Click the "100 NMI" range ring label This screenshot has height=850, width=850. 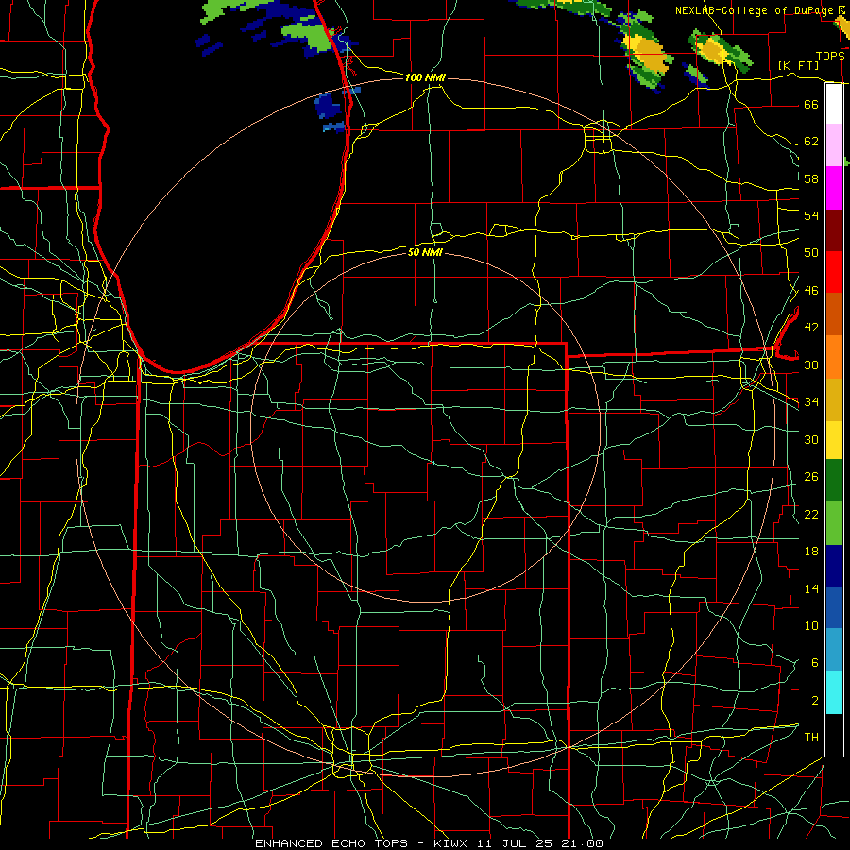coord(425,77)
